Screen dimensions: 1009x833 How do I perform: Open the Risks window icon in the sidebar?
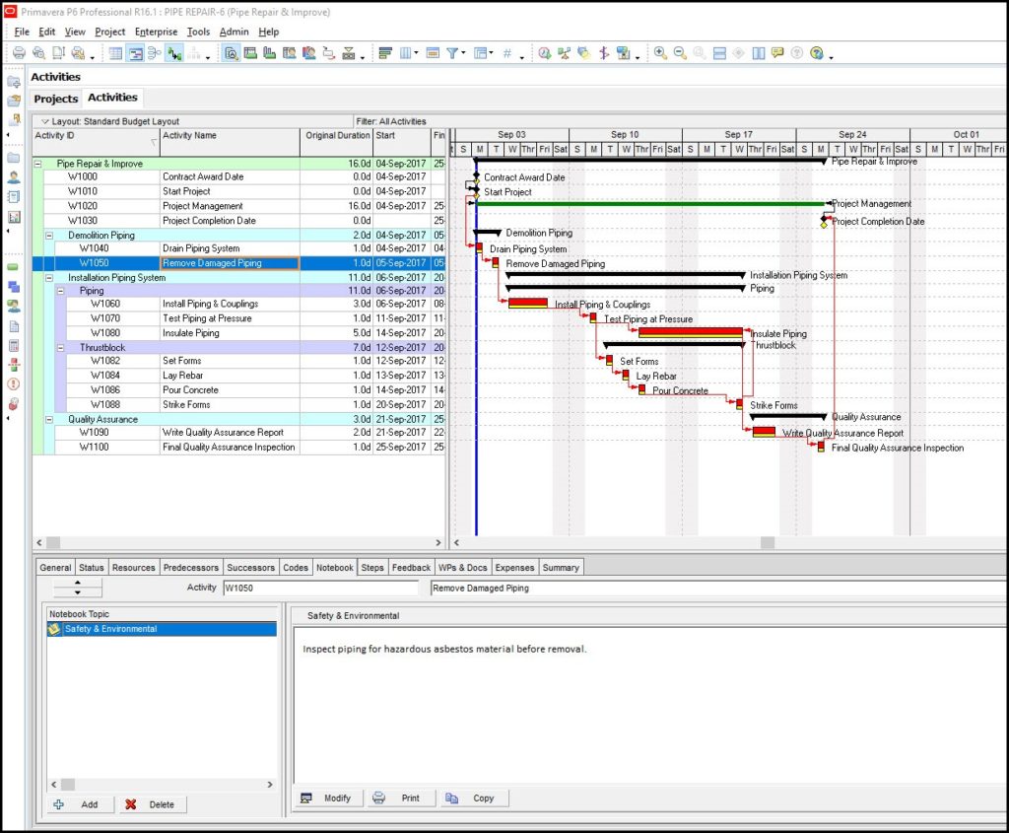point(13,402)
